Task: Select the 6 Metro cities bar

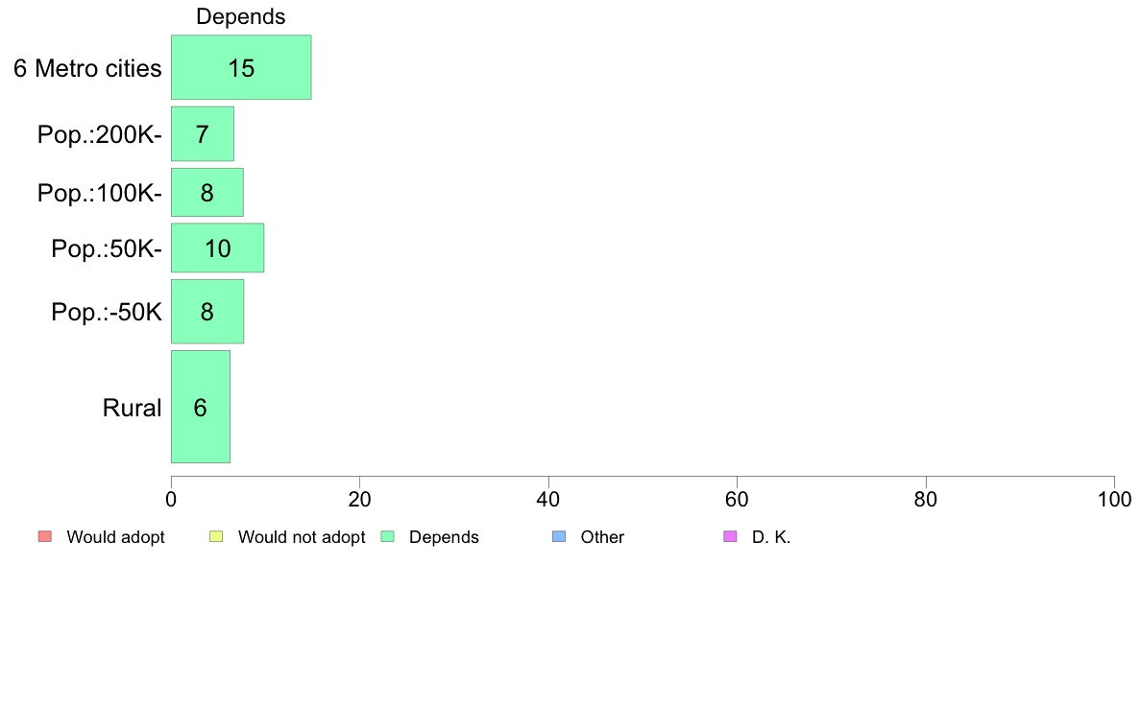Action: click(x=241, y=67)
